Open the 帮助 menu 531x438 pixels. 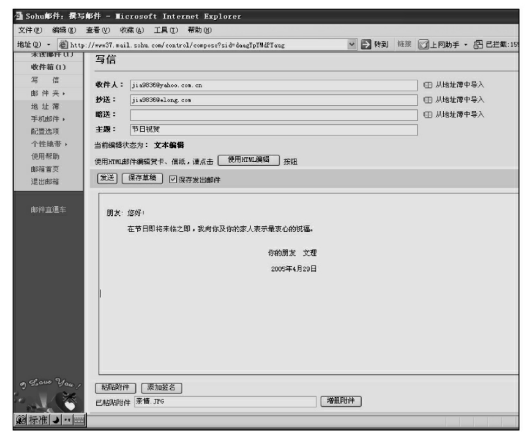click(199, 30)
